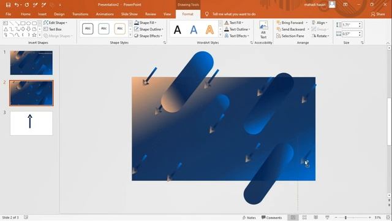Viewport: 392px width, 221px height.
Task: Switch to Normal view icon
Action: (293, 217)
